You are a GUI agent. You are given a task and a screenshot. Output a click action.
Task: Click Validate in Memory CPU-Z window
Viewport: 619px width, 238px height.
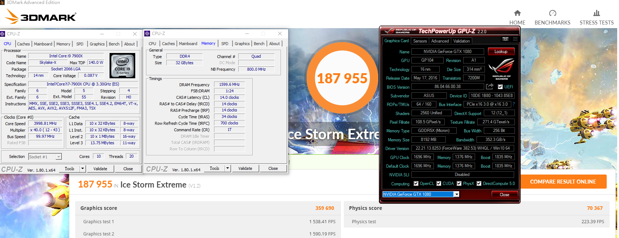pyautogui.click(x=245, y=168)
